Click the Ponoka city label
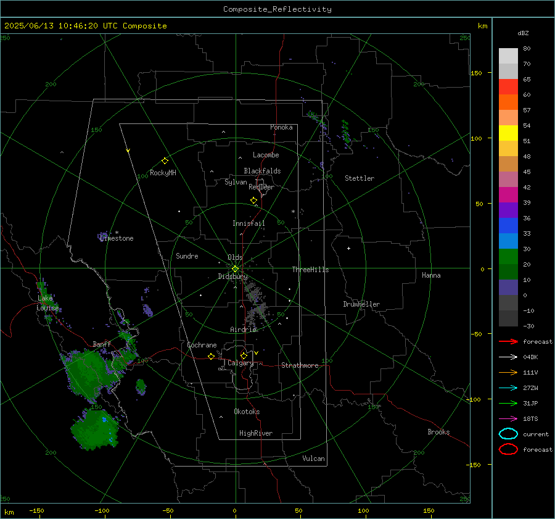Screen dimensions: 555x519 click(281, 127)
